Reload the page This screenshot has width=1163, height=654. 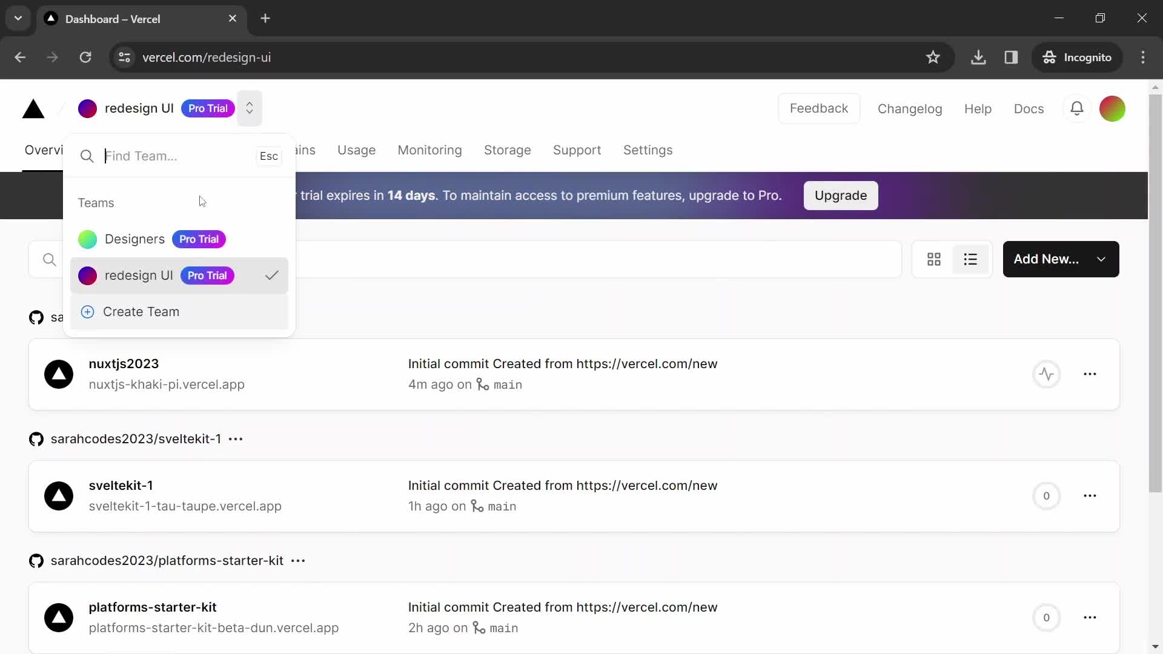click(85, 58)
